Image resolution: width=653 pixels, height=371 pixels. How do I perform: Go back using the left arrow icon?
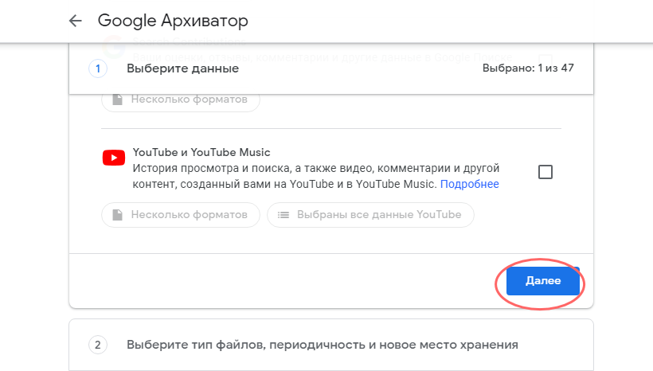click(x=76, y=21)
